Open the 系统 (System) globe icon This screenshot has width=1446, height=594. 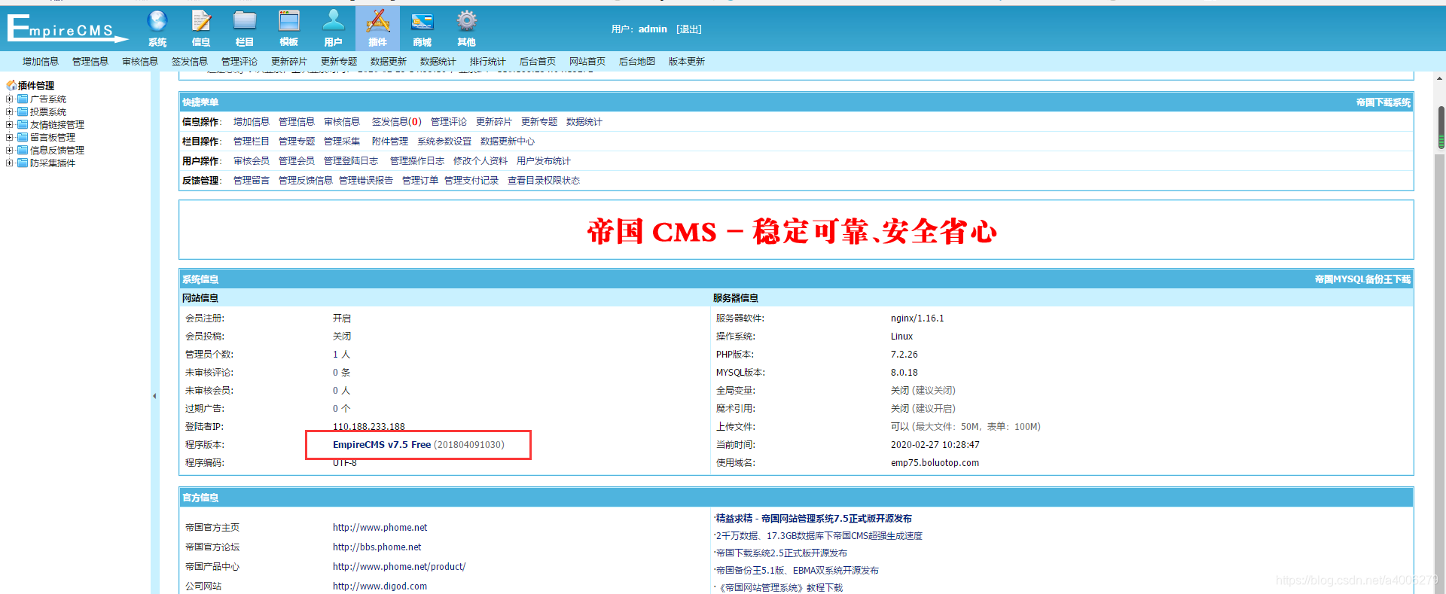click(157, 29)
